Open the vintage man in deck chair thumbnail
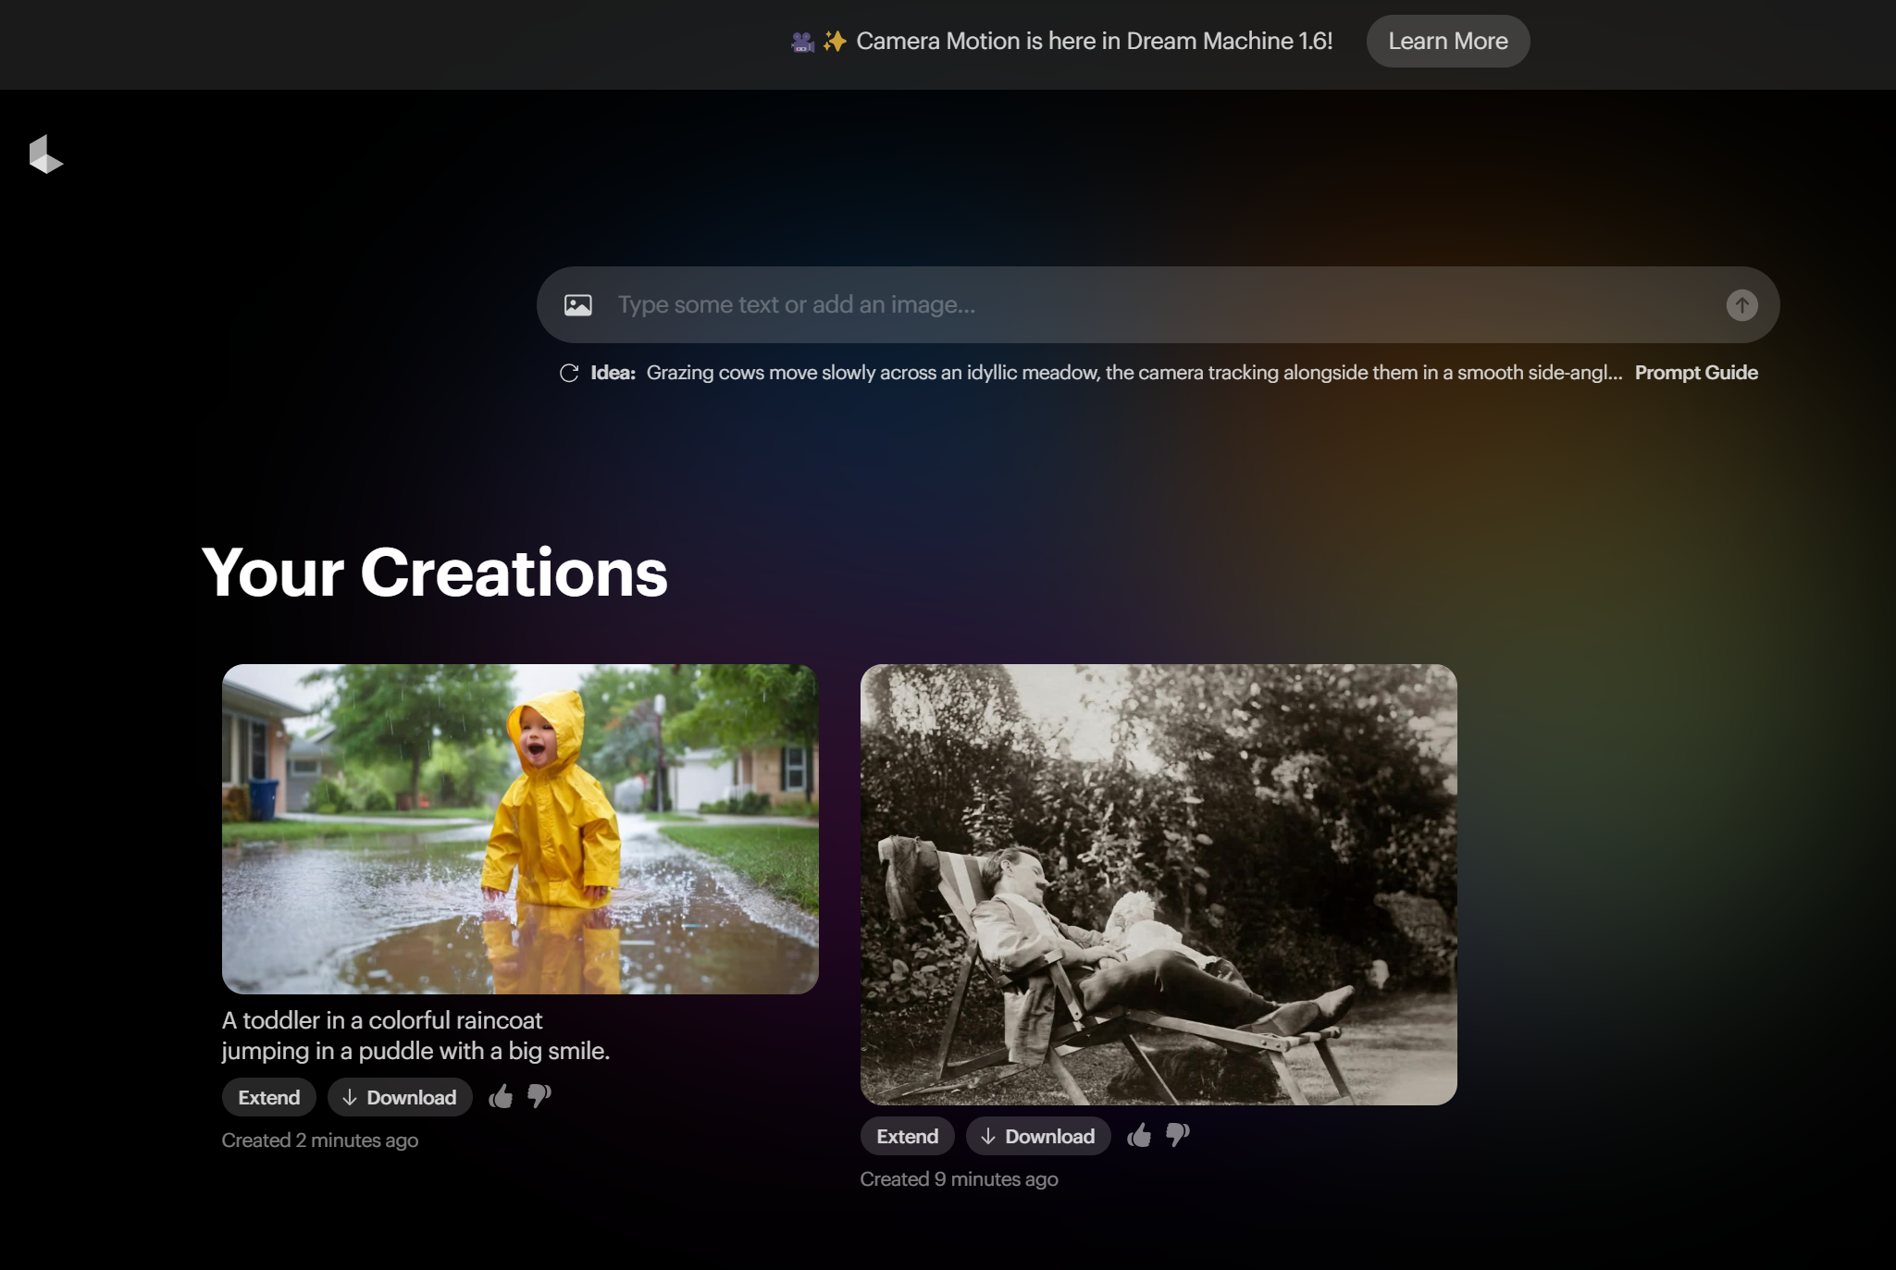The height and width of the screenshot is (1270, 1896). 1159,884
